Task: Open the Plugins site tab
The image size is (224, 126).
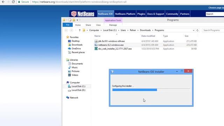Action: pyautogui.click(x=141, y=14)
